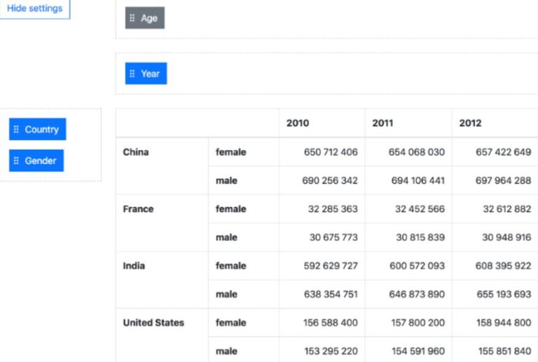Click the drag handle icon on Gender chip

tap(16, 161)
